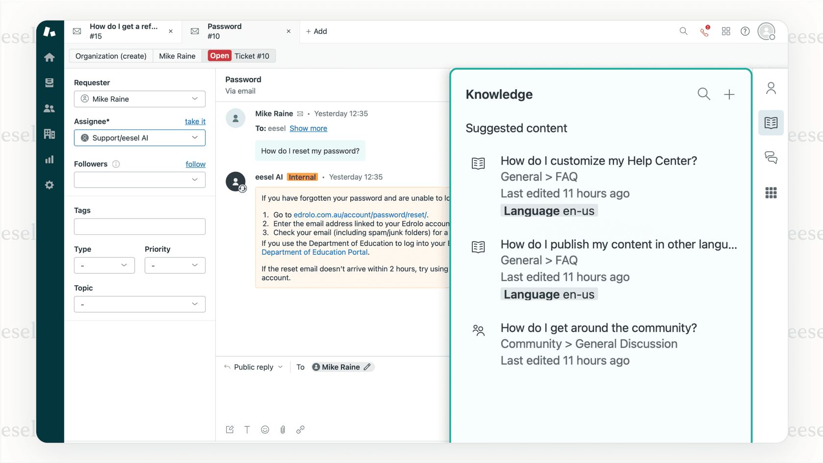Image resolution: width=823 pixels, height=463 pixels.
Task: Click inside the Tags input field
Action: tap(139, 226)
